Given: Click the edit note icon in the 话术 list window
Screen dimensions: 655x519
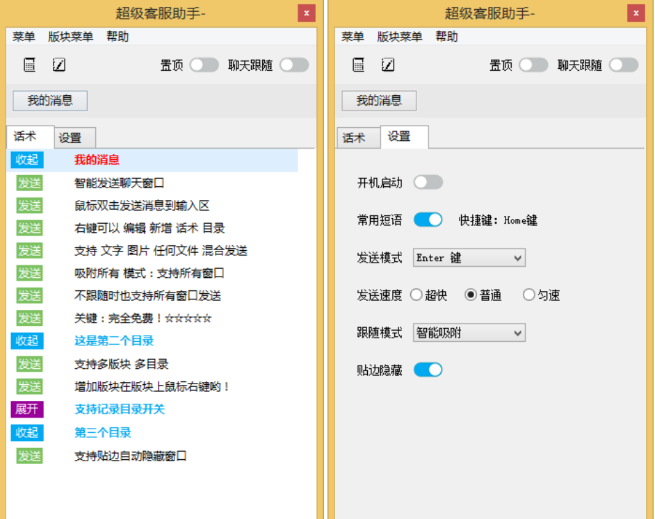Looking at the screenshot, I should tap(59, 65).
